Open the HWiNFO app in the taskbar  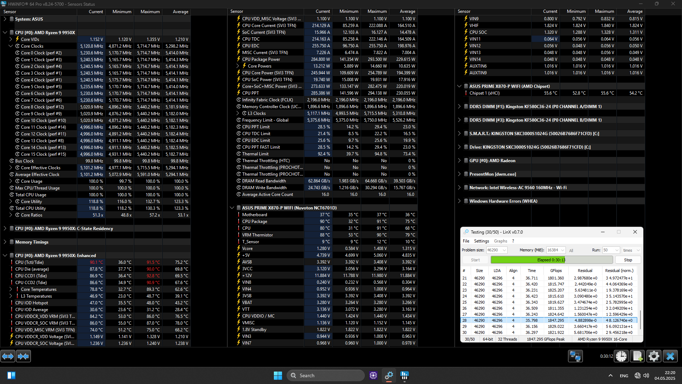click(405, 375)
